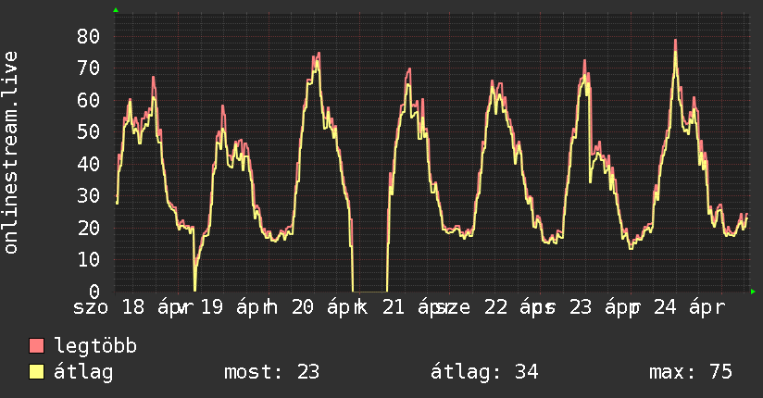763x398 pixels.
Task: Click the 40 label on the y-axis
Action: [88, 164]
